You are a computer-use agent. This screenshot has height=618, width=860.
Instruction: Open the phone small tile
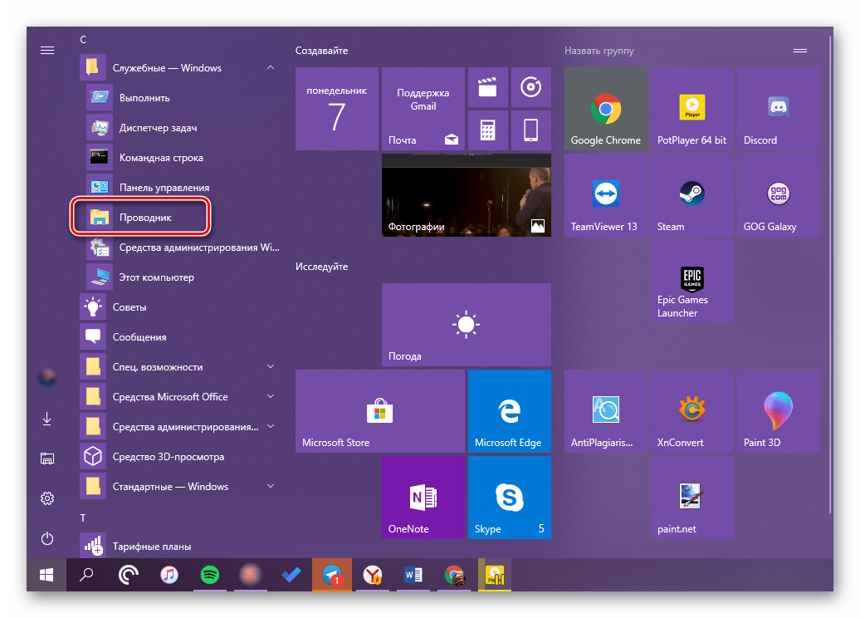pyautogui.click(x=531, y=130)
